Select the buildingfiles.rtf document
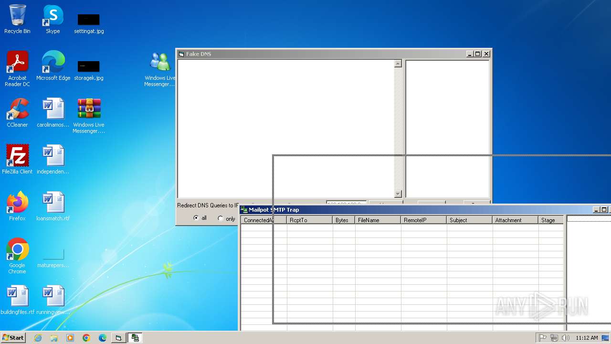 [x=18, y=300]
